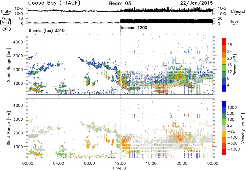Image resolution: width=246 pixels, height=170 pixels.
Task: Click the -1000 label on Velocity colorbar
Action: point(234,149)
